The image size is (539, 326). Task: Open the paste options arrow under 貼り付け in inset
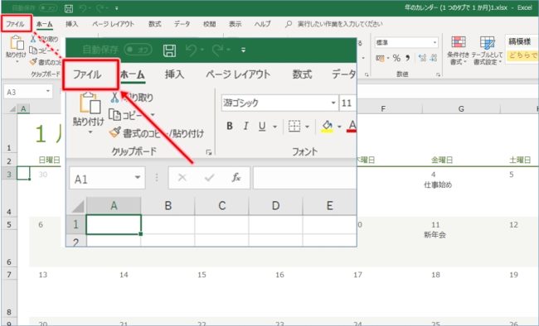pos(90,132)
